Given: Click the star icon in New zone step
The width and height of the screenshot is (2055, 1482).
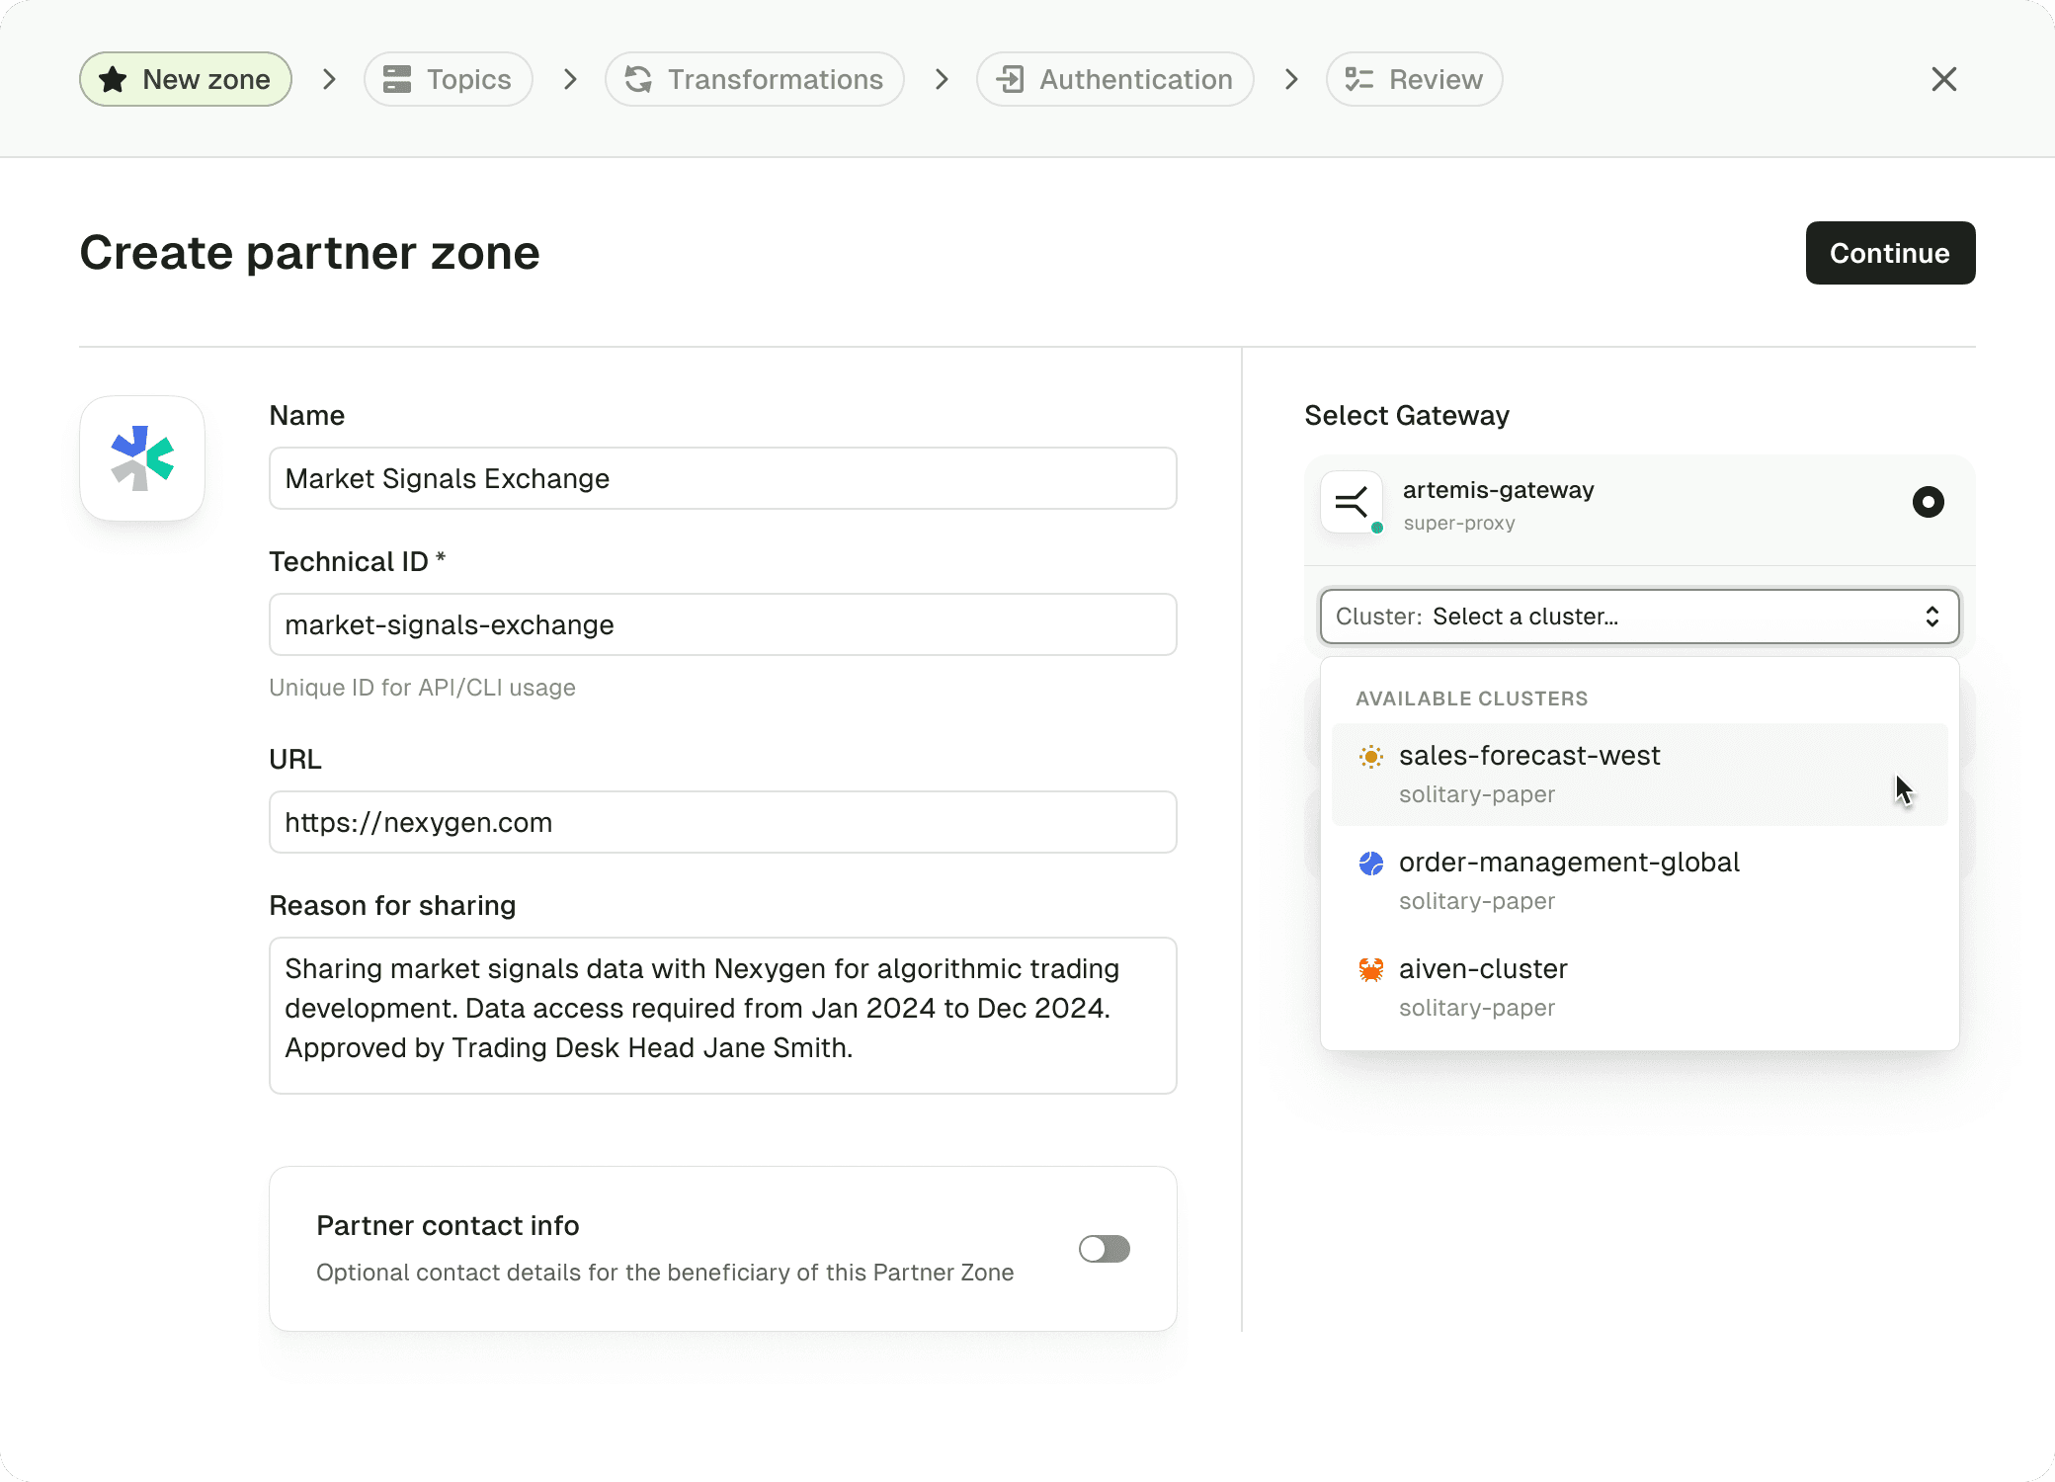Looking at the screenshot, I should 113,79.
